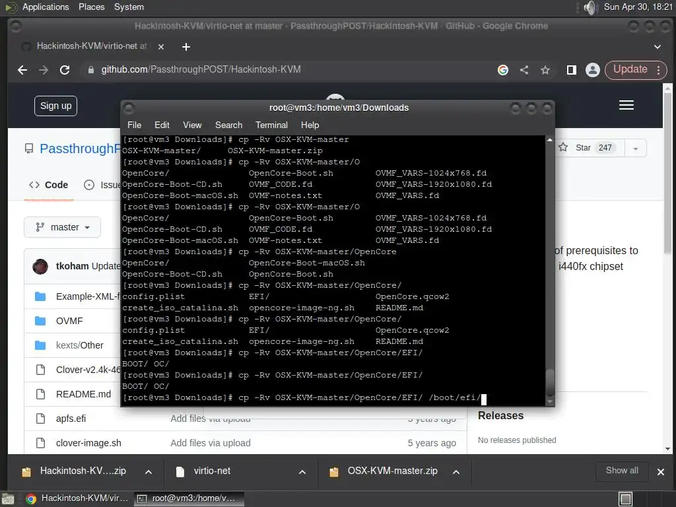Open the README.md file link
The width and height of the screenshot is (676, 507).
click(84, 395)
